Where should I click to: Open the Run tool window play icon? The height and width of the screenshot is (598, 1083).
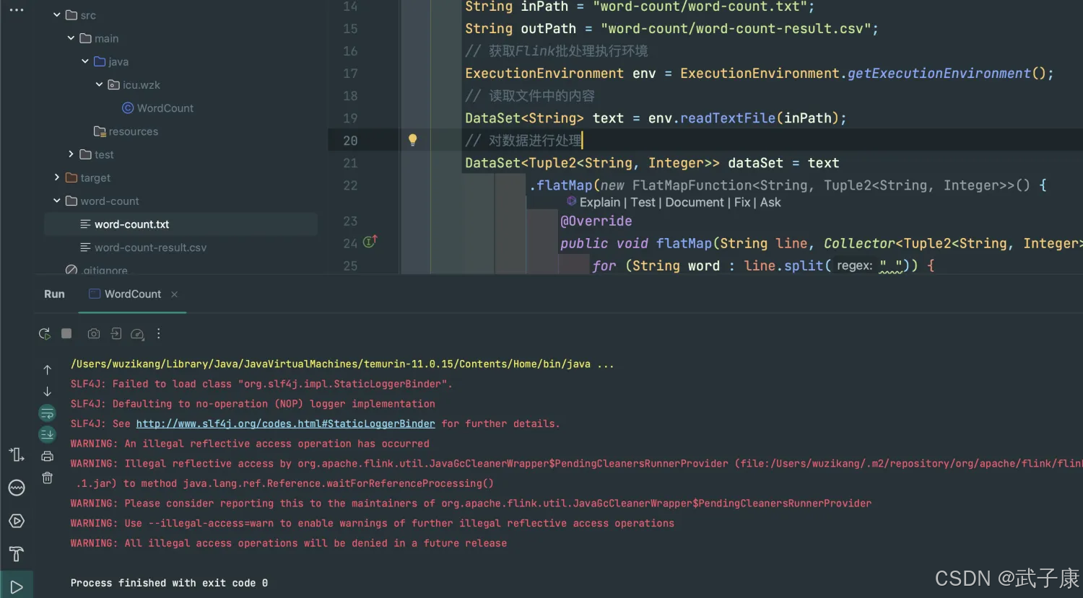[x=17, y=587]
